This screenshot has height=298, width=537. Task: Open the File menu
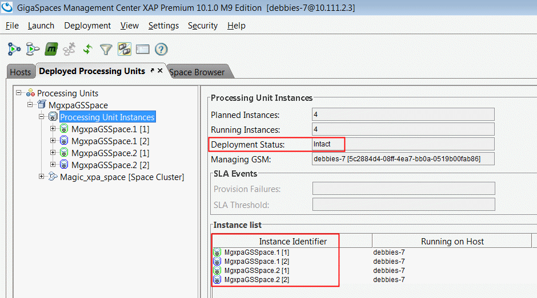point(13,26)
